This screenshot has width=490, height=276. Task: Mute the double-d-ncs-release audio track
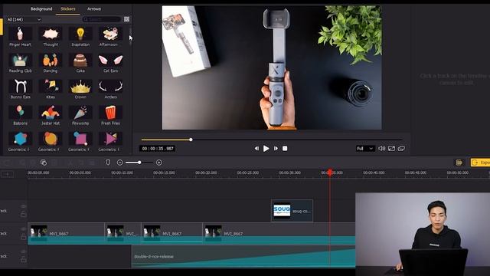tap(24, 251)
